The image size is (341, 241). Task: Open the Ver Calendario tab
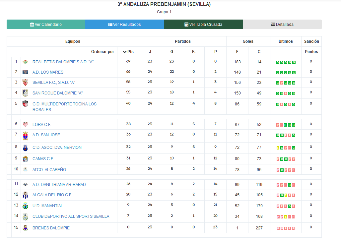coord(46,24)
